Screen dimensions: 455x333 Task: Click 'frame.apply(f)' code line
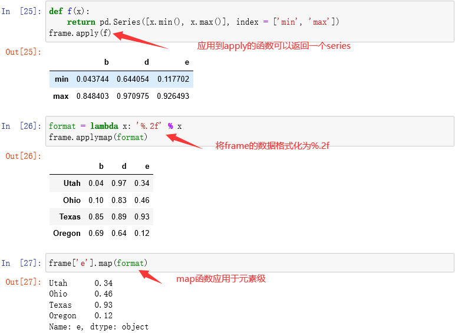pos(80,33)
